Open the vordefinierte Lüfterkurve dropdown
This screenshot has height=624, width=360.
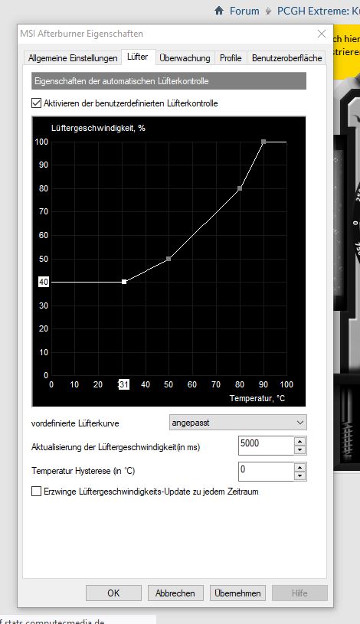click(x=238, y=423)
